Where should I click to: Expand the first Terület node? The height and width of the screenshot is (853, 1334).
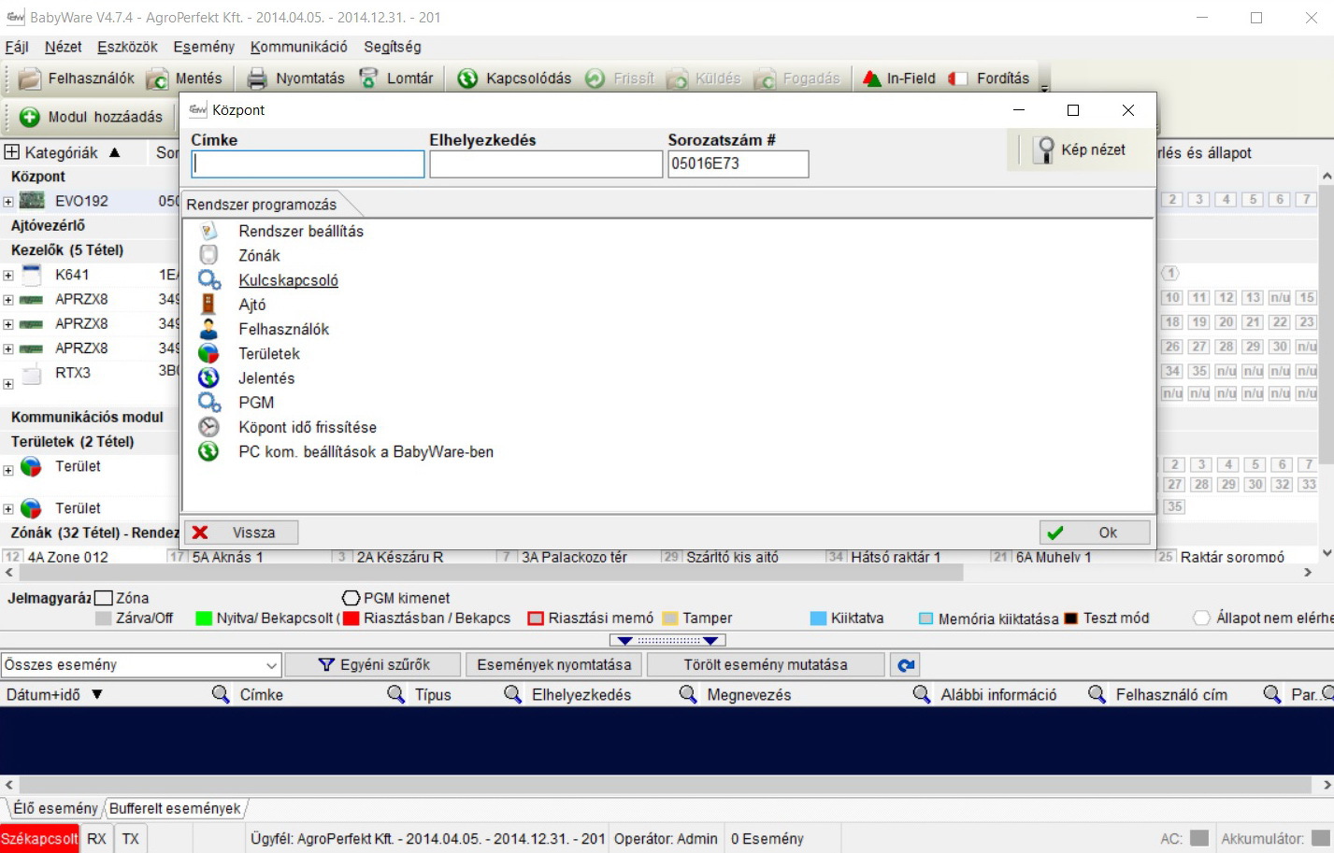coord(8,470)
